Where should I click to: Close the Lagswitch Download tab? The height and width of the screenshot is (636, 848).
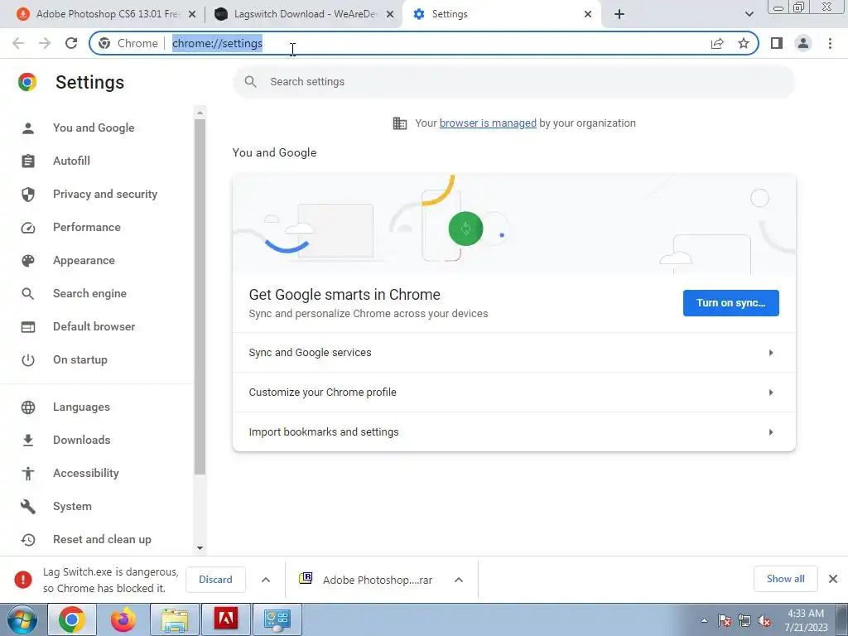[390, 14]
